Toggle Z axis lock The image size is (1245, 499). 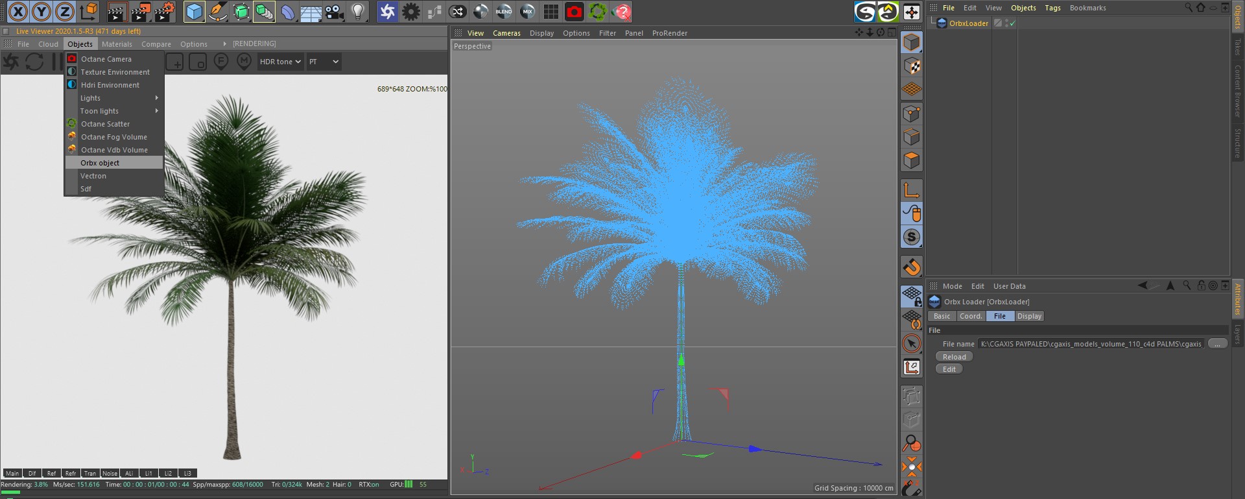coord(65,12)
